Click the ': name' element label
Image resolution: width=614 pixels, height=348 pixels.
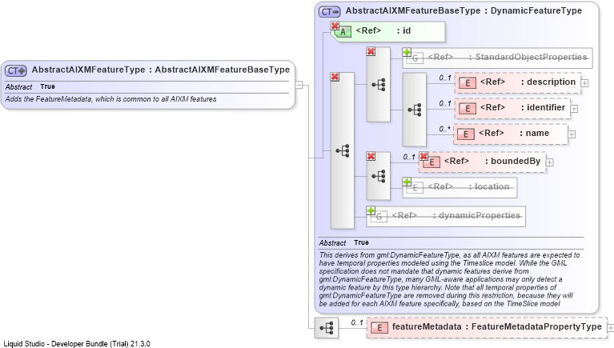pos(535,133)
